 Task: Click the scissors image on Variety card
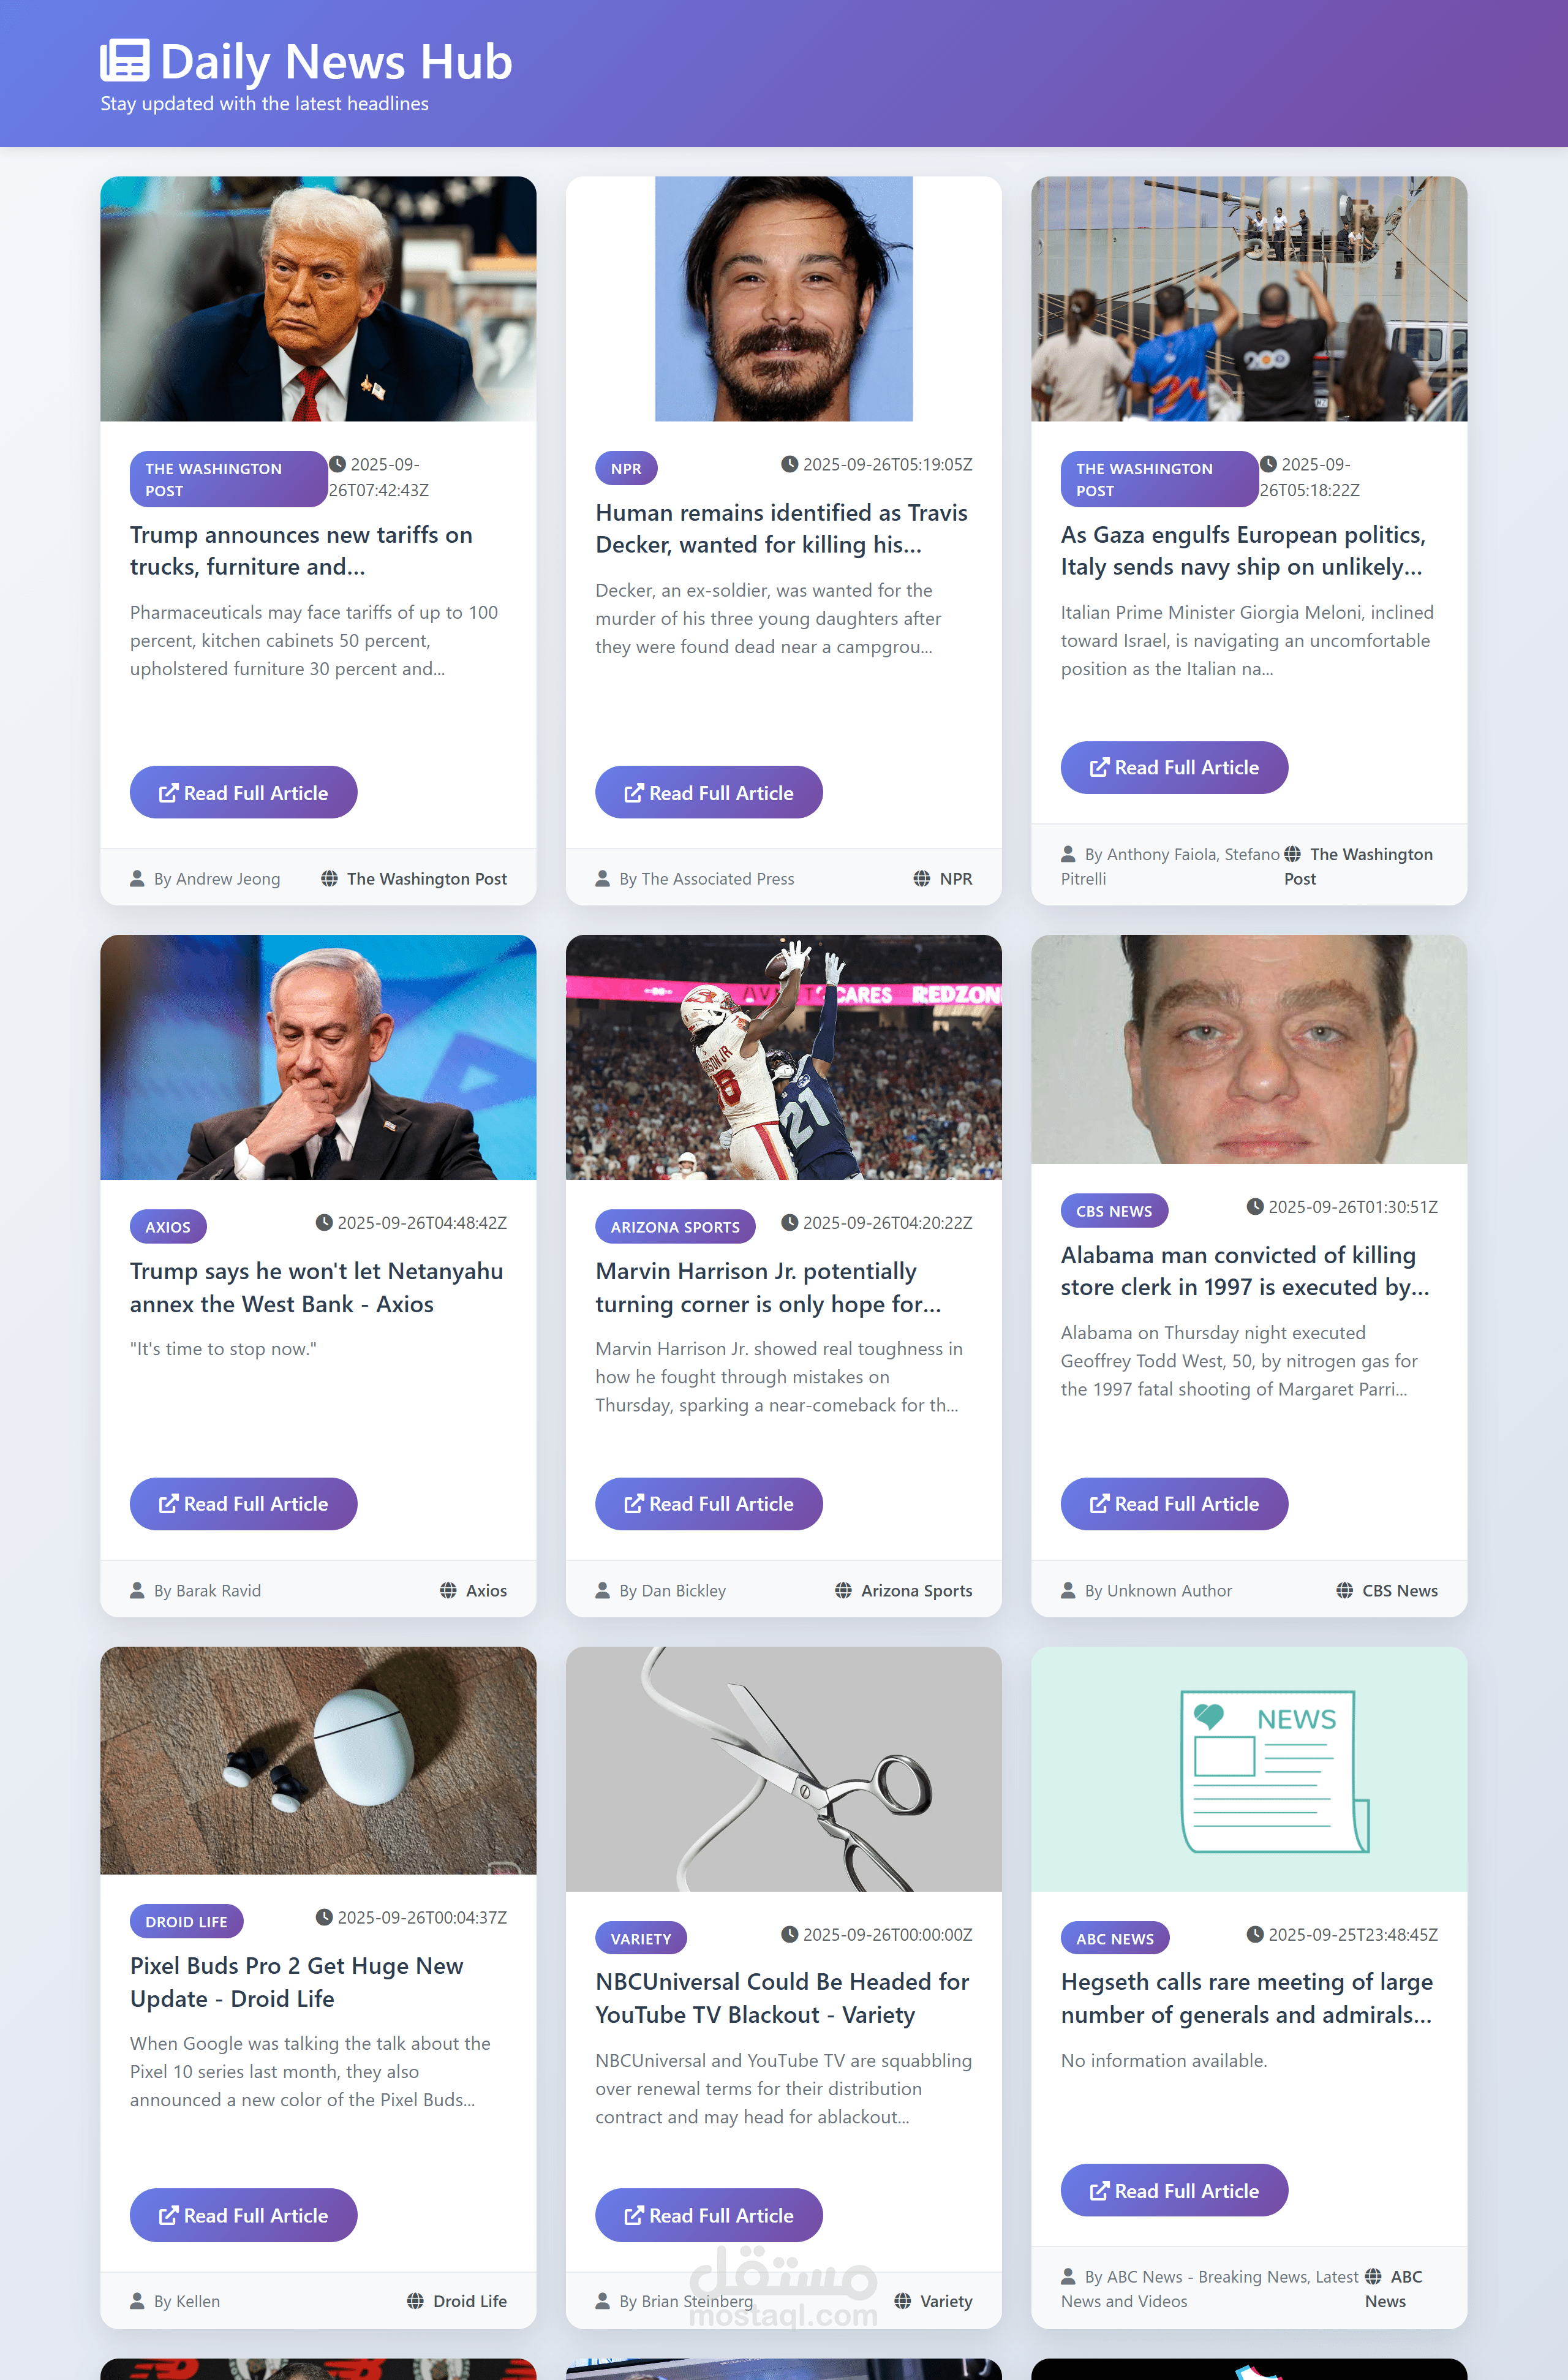[784, 1769]
